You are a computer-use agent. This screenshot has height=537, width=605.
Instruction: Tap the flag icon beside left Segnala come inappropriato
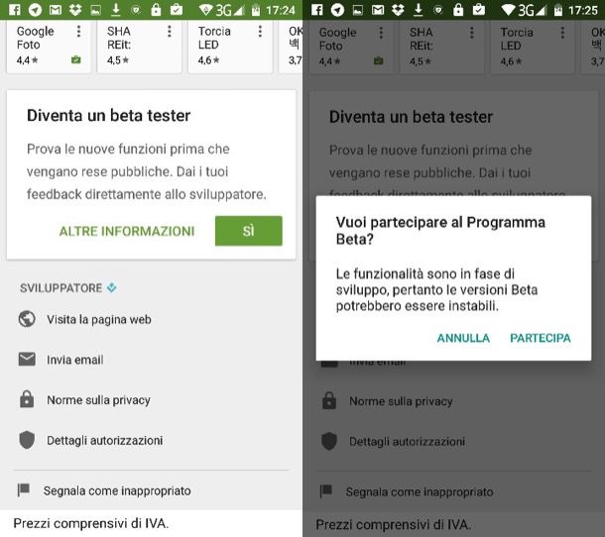(24, 490)
